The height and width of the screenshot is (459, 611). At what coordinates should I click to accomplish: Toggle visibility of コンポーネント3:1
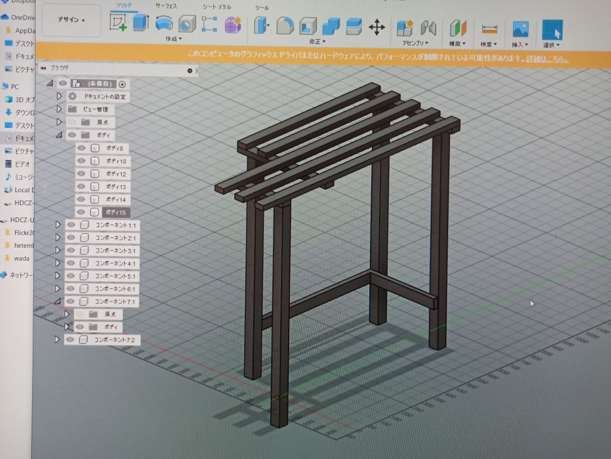71,251
